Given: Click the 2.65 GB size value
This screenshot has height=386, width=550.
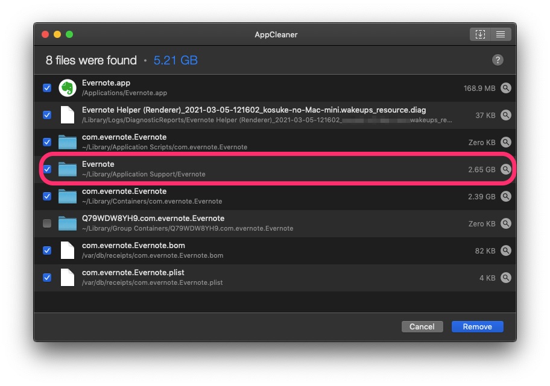Looking at the screenshot, I should tap(482, 170).
